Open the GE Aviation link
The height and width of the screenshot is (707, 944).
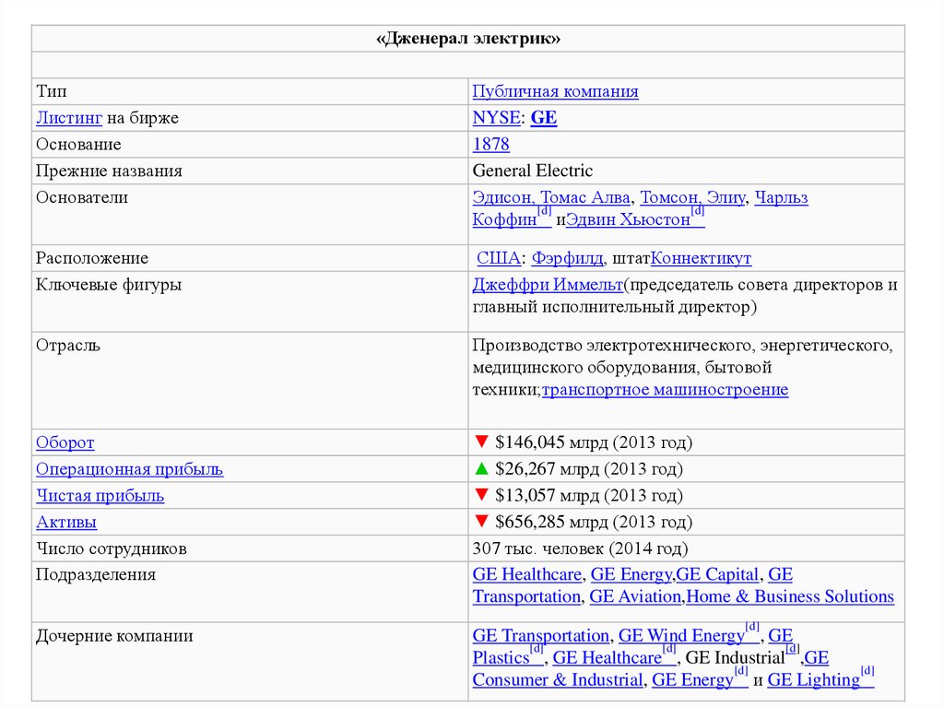point(635,596)
